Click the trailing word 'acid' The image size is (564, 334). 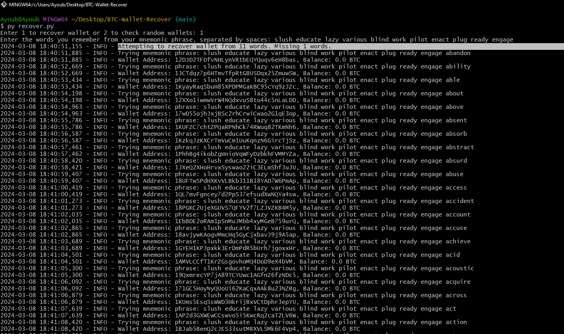pos(453,255)
